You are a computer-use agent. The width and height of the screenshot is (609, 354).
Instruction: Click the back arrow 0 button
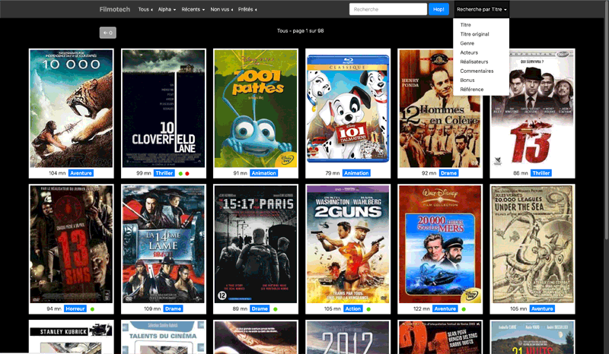107,33
